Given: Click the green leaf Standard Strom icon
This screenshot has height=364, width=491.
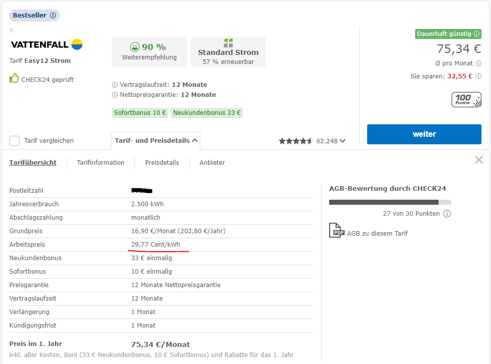Looking at the screenshot, I should tap(228, 42).
